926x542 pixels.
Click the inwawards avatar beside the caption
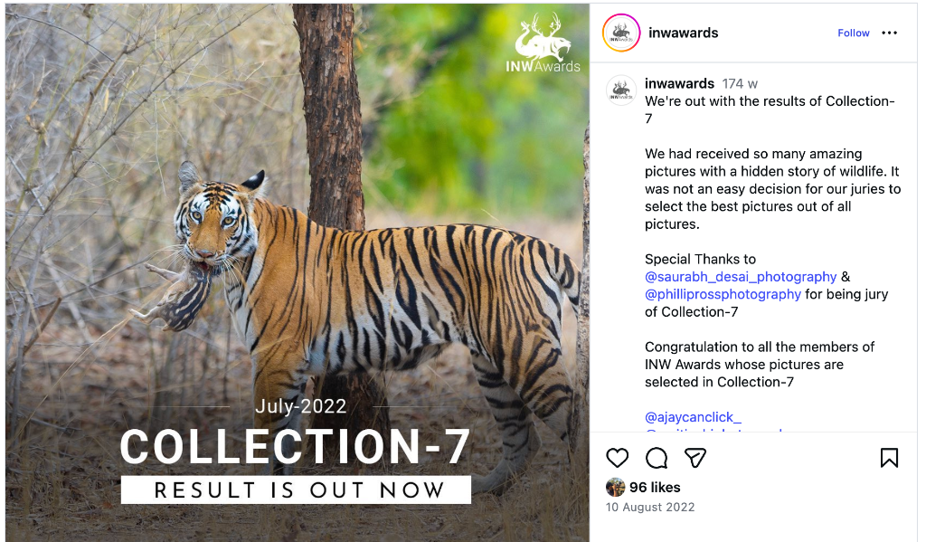(x=621, y=90)
